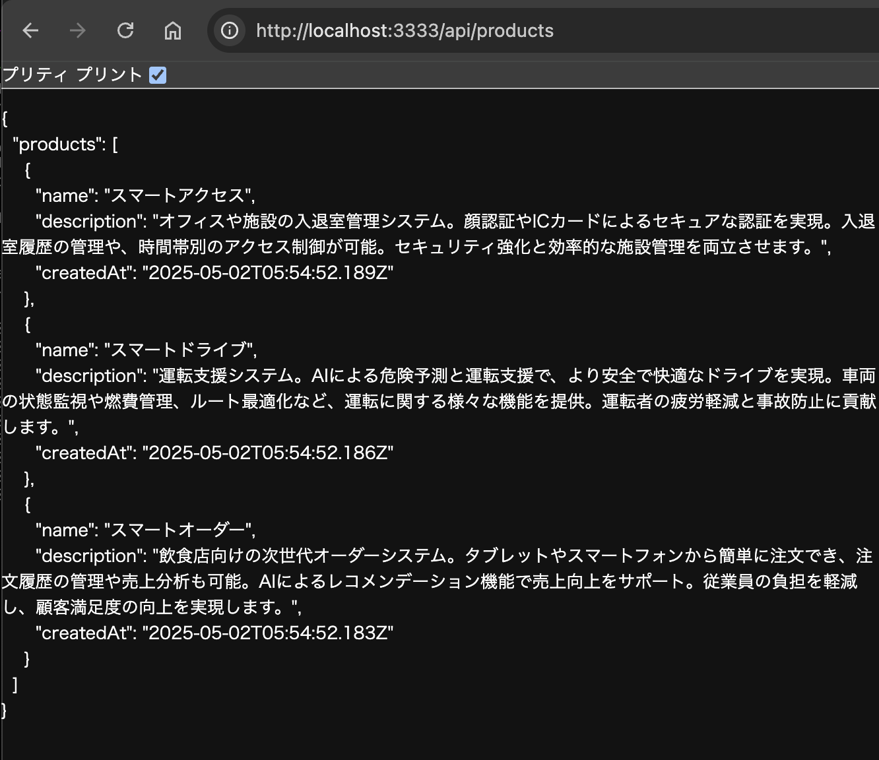Open the browser home page

[172, 30]
